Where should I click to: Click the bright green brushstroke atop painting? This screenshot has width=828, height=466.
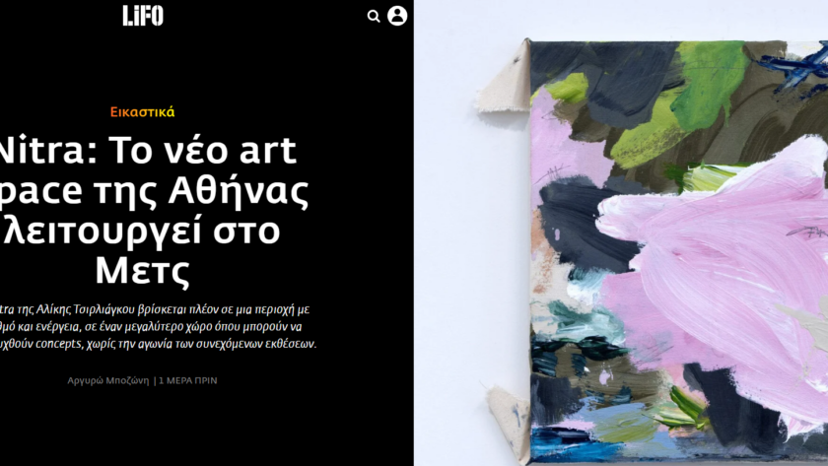click(711, 85)
